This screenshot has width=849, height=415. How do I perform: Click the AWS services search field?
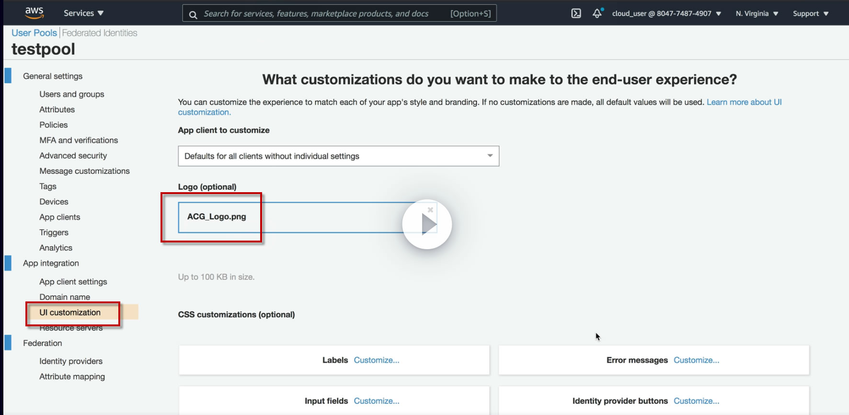point(316,13)
